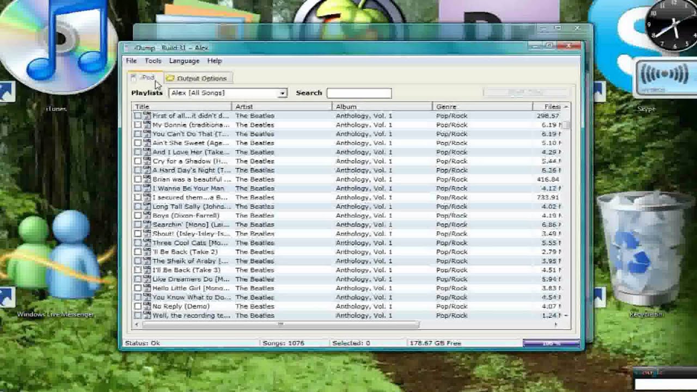
Task: Open the Help menu
Action: 215,61
